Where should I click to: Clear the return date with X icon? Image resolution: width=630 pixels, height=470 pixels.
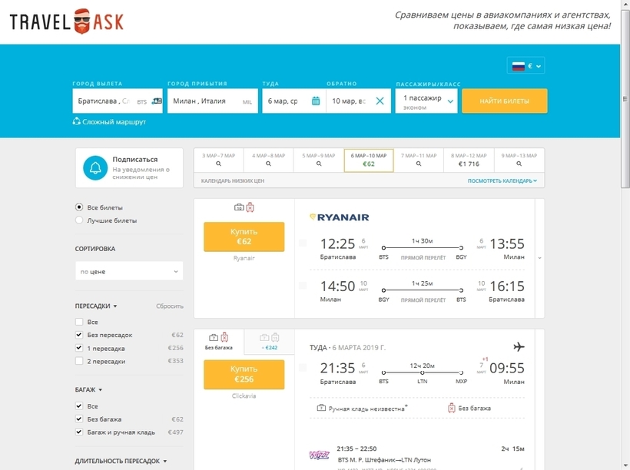(380, 101)
